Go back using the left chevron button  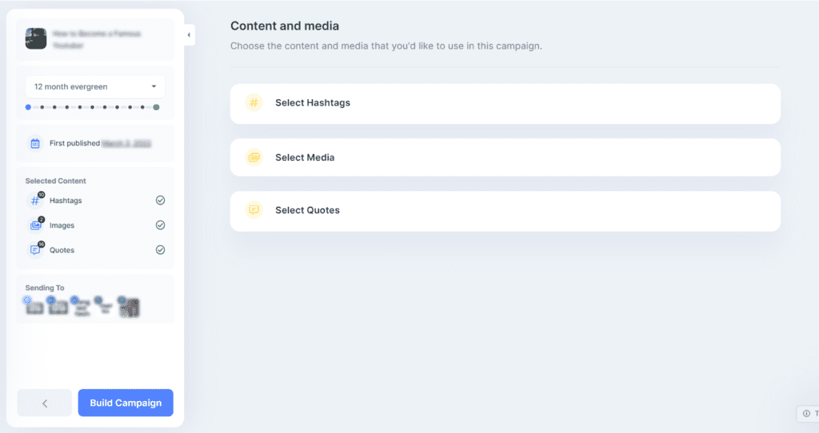45,403
